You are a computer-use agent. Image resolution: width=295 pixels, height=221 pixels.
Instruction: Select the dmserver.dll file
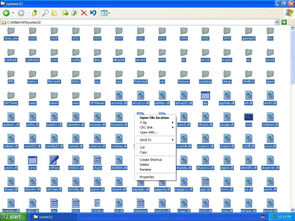click(270, 160)
